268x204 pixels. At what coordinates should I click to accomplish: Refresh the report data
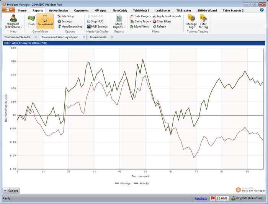pos(160,26)
